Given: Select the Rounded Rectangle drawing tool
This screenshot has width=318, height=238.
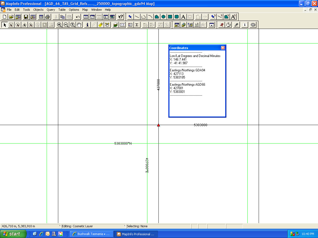Looking at the screenshot, I should click(x=177, y=17).
